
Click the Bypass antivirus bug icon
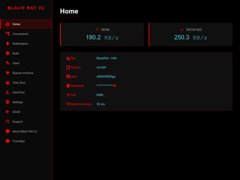tap(8, 73)
